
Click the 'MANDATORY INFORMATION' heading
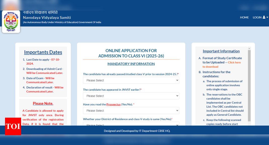click(131, 64)
